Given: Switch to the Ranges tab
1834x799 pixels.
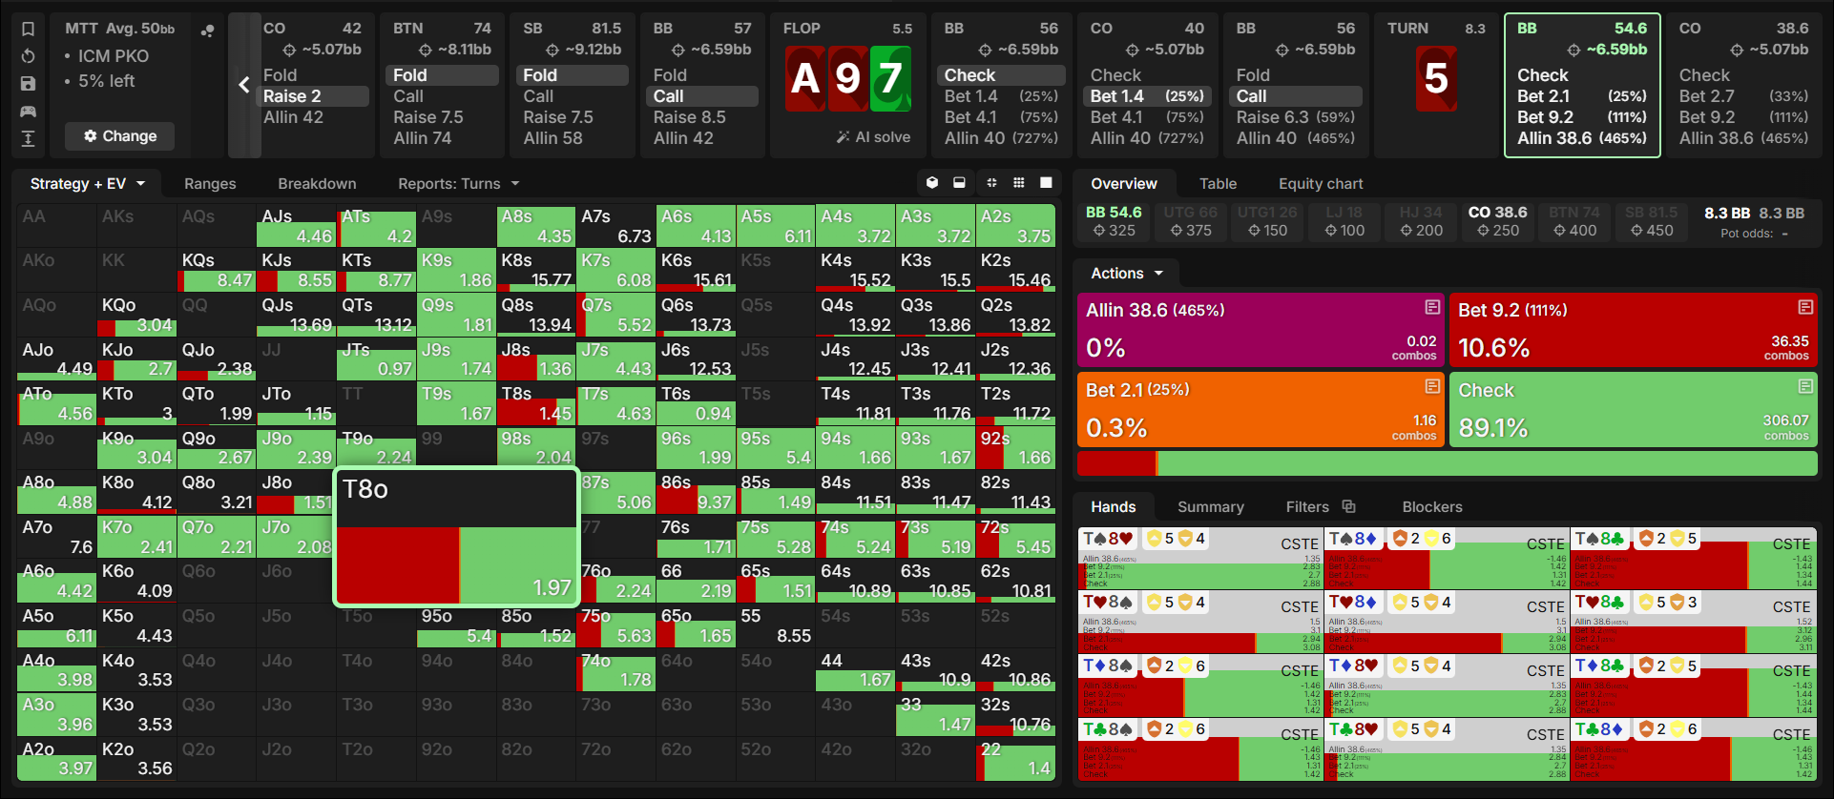Looking at the screenshot, I should pos(210,183).
